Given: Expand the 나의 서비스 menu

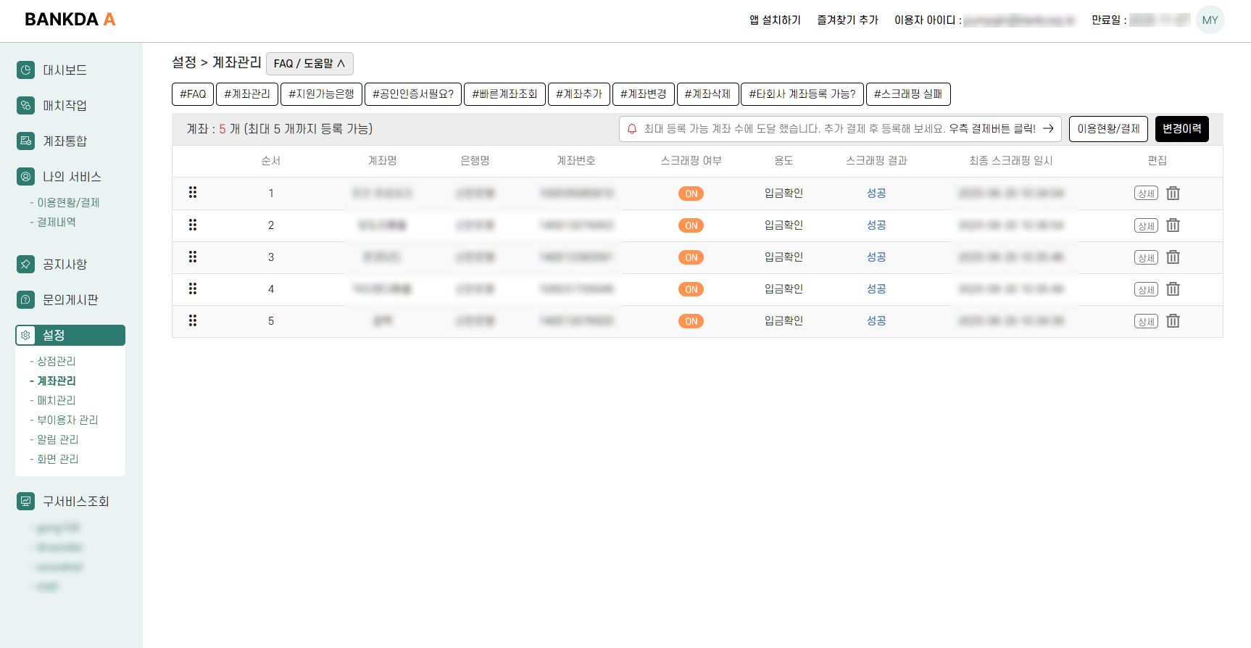Looking at the screenshot, I should click(x=71, y=176).
